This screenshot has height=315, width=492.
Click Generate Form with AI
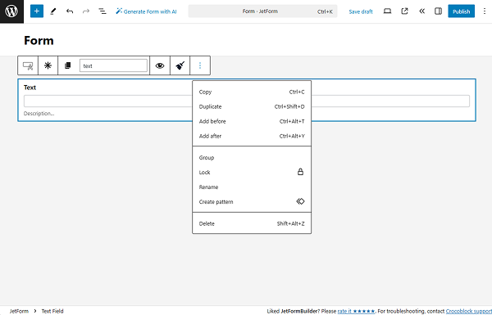(146, 11)
